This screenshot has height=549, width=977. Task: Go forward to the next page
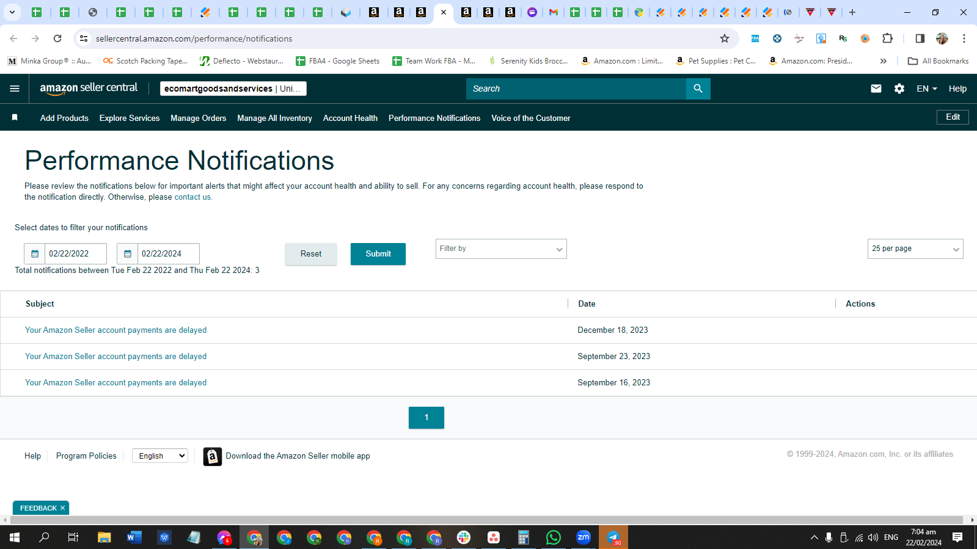point(35,38)
